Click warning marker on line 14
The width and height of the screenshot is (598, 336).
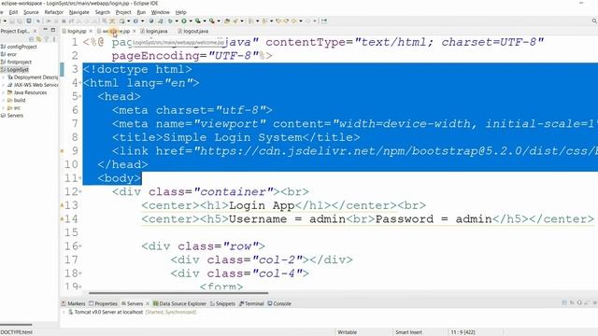[x=62, y=219]
